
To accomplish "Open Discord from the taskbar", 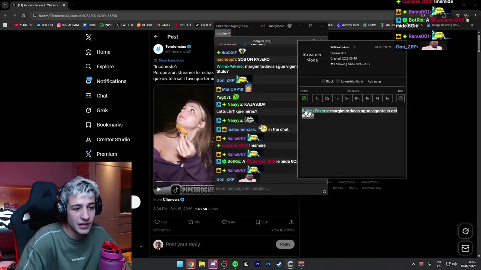I will tap(213, 264).
